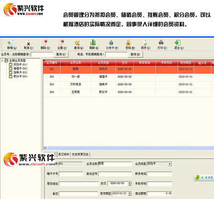Collapse the 全部会员类型 tree node
The height and width of the screenshot is (199, 214).
pyautogui.click(x=2, y=60)
